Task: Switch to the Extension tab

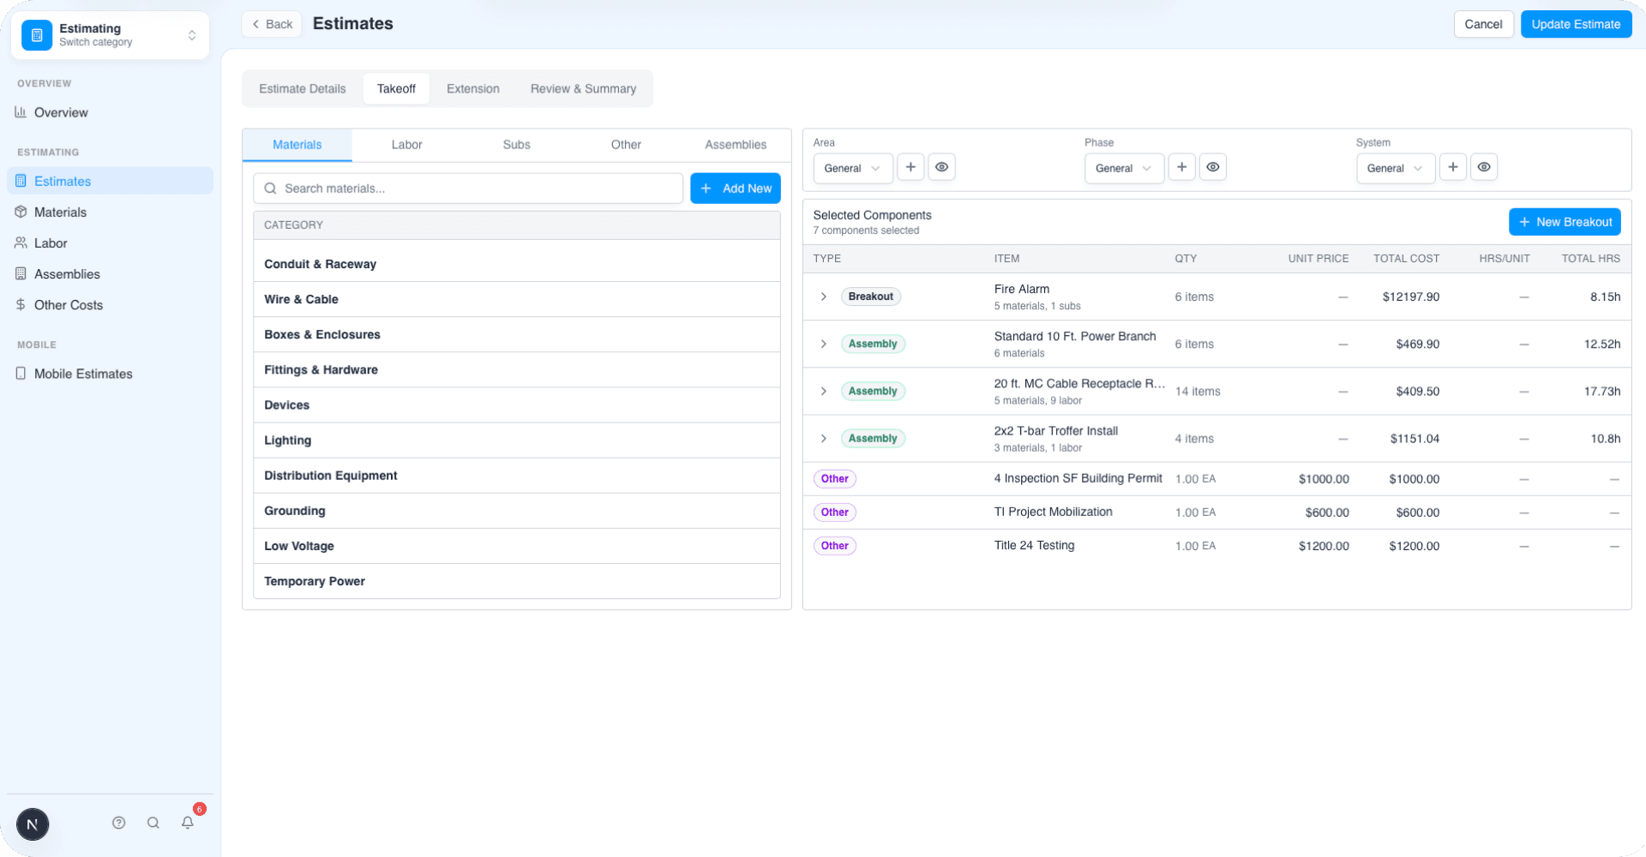Action: tap(472, 88)
